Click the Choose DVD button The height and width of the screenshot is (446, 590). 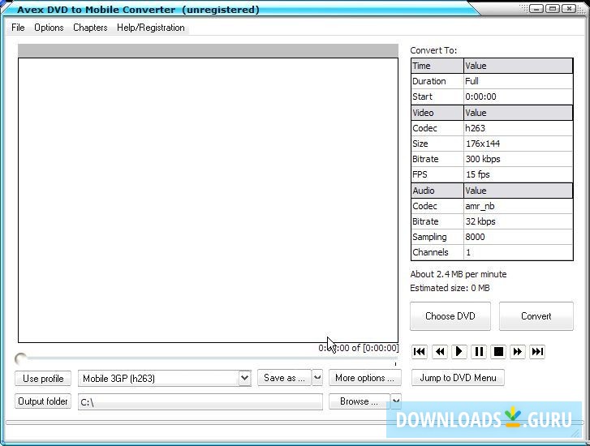(450, 316)
